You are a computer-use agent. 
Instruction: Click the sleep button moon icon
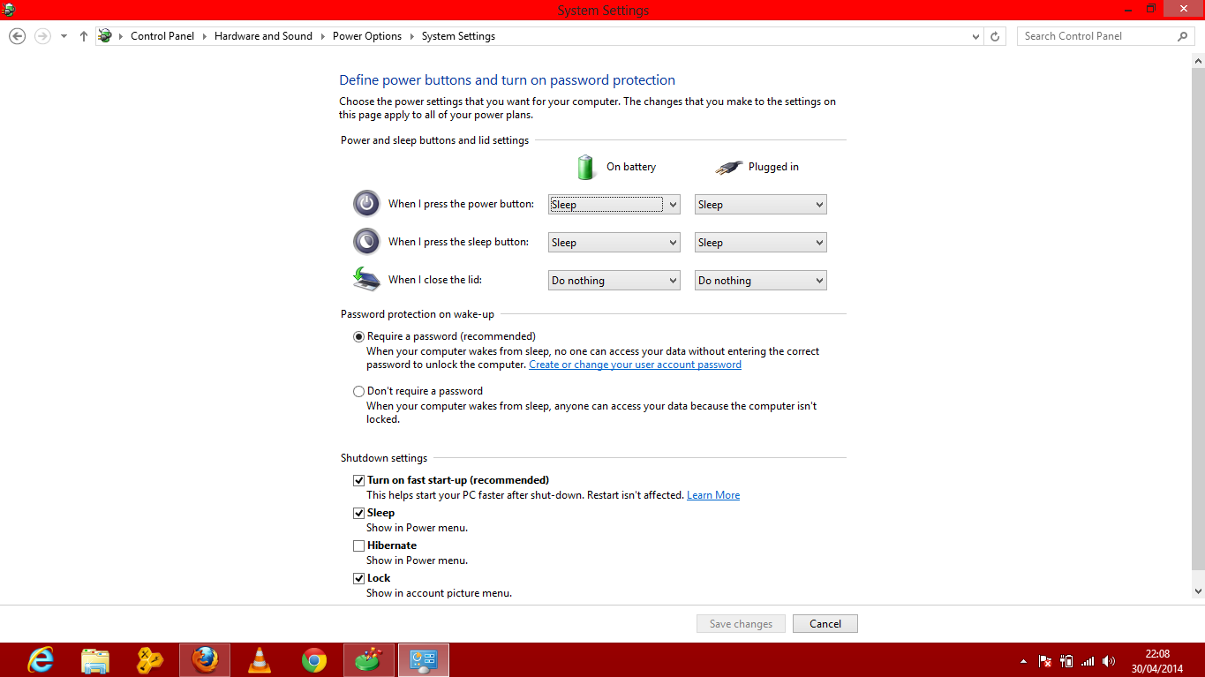[x=366, y=242]
